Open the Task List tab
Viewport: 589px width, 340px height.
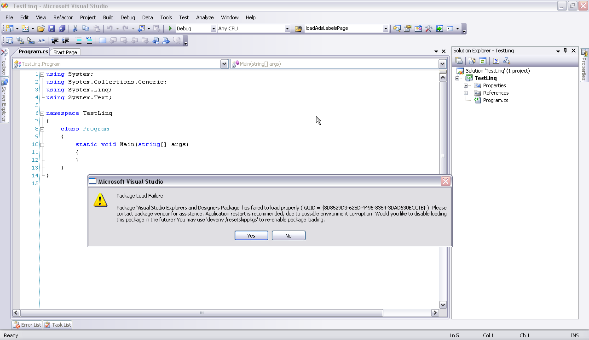click(x=58, y=325)
